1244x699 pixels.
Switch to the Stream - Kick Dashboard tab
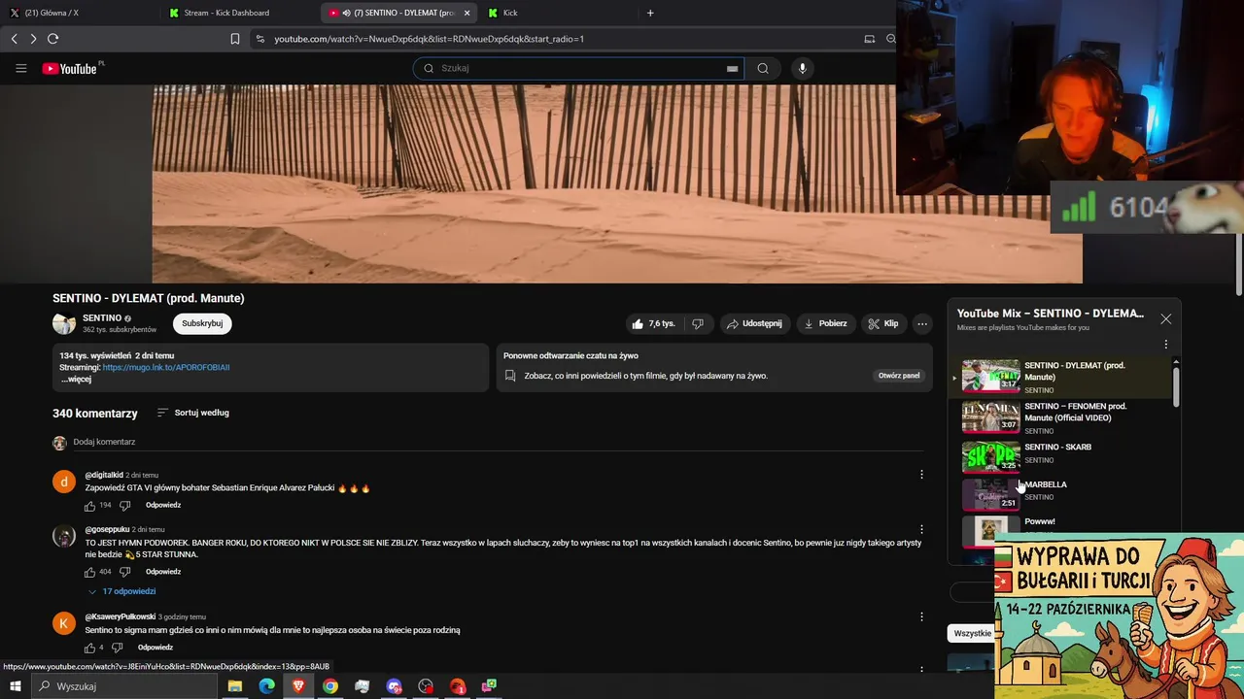240,13
